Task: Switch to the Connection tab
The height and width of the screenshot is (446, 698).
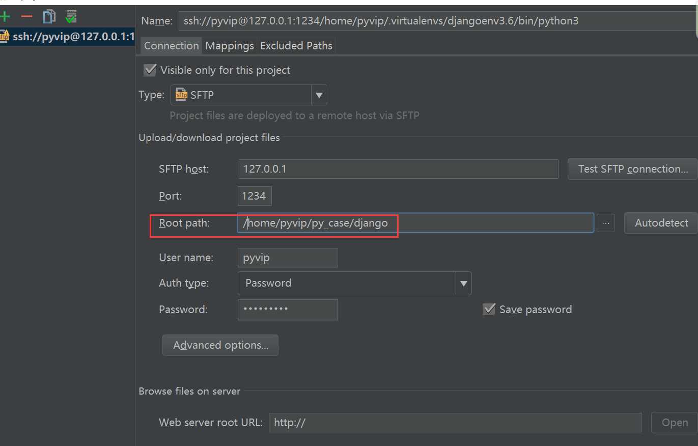Action: click(x=171, y=46)
